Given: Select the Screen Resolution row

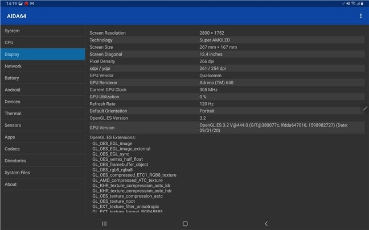Looking at the screenshot, I should pyautogui.click(x=227, y=33).
